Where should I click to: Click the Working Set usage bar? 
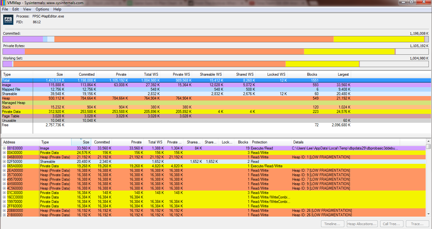click(x=216, y=64)
